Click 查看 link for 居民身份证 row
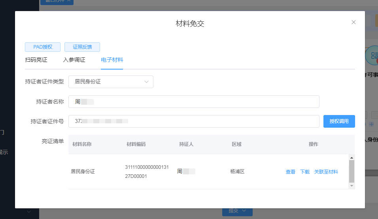Viewport: 378px width, 219px height. tap(290, 172)
